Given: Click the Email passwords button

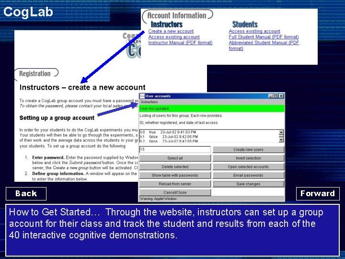Looking at the screenshot, I should 248,176.
